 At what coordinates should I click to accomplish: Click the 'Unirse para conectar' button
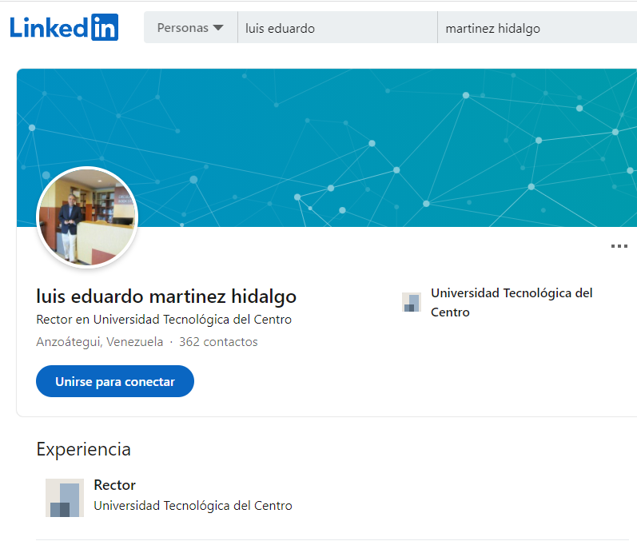[115, 381]
